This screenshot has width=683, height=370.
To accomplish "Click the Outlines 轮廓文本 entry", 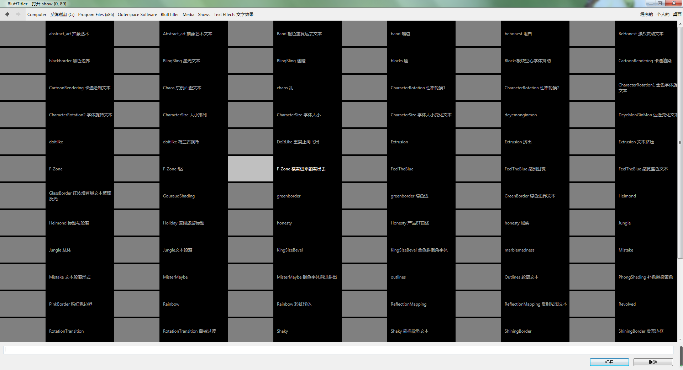I will (521, 277).
